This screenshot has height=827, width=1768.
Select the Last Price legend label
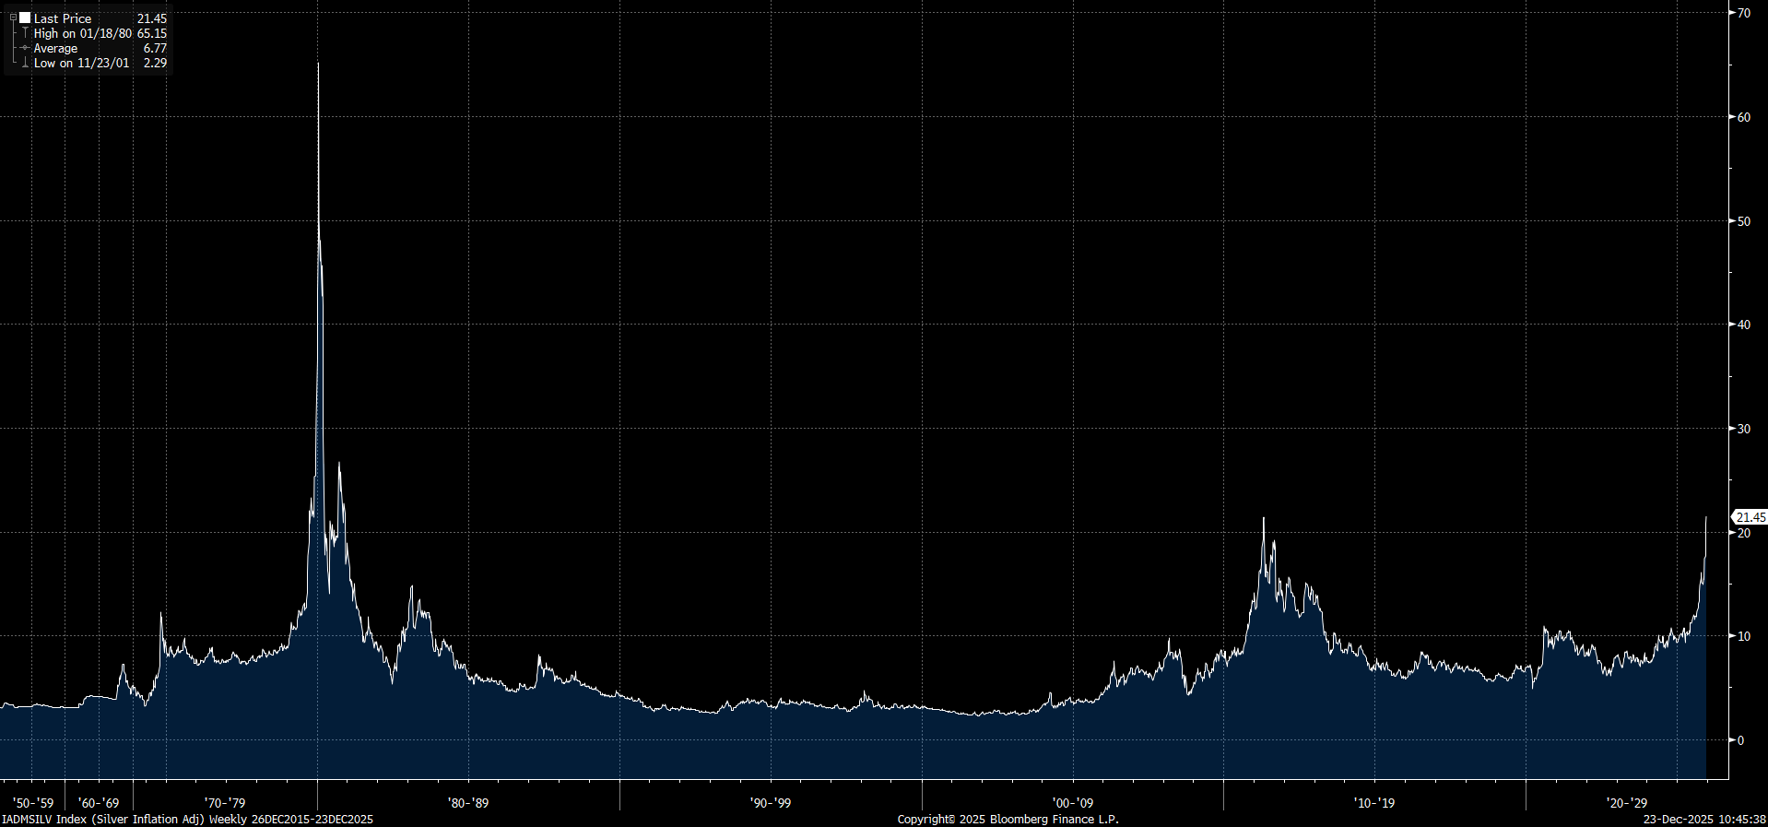63,18
